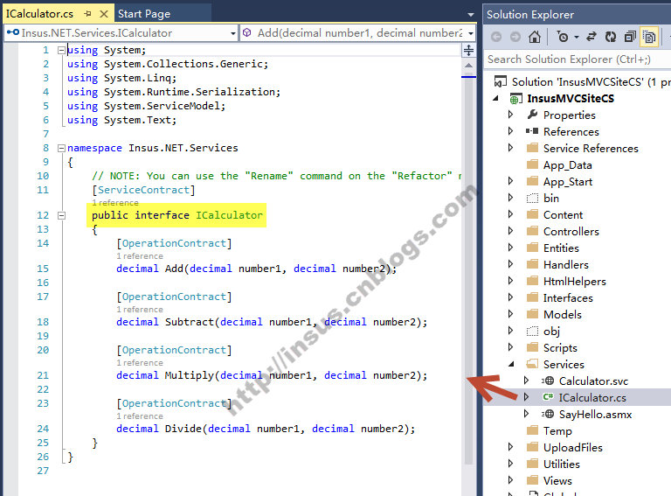
Task: Click the Views folder icon
Action: click(532, 480)
